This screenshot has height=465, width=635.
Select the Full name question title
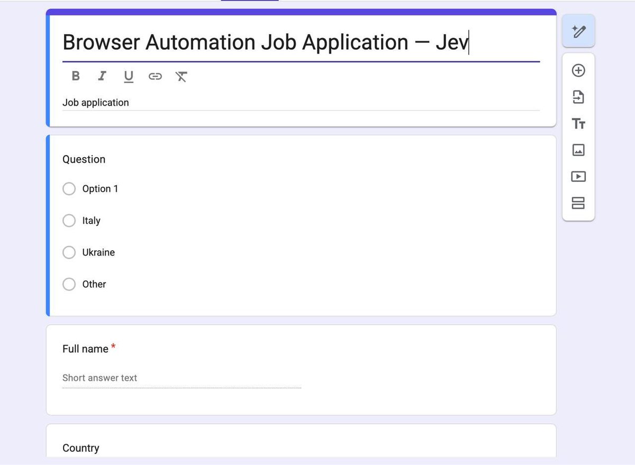(x=85, y=349)
